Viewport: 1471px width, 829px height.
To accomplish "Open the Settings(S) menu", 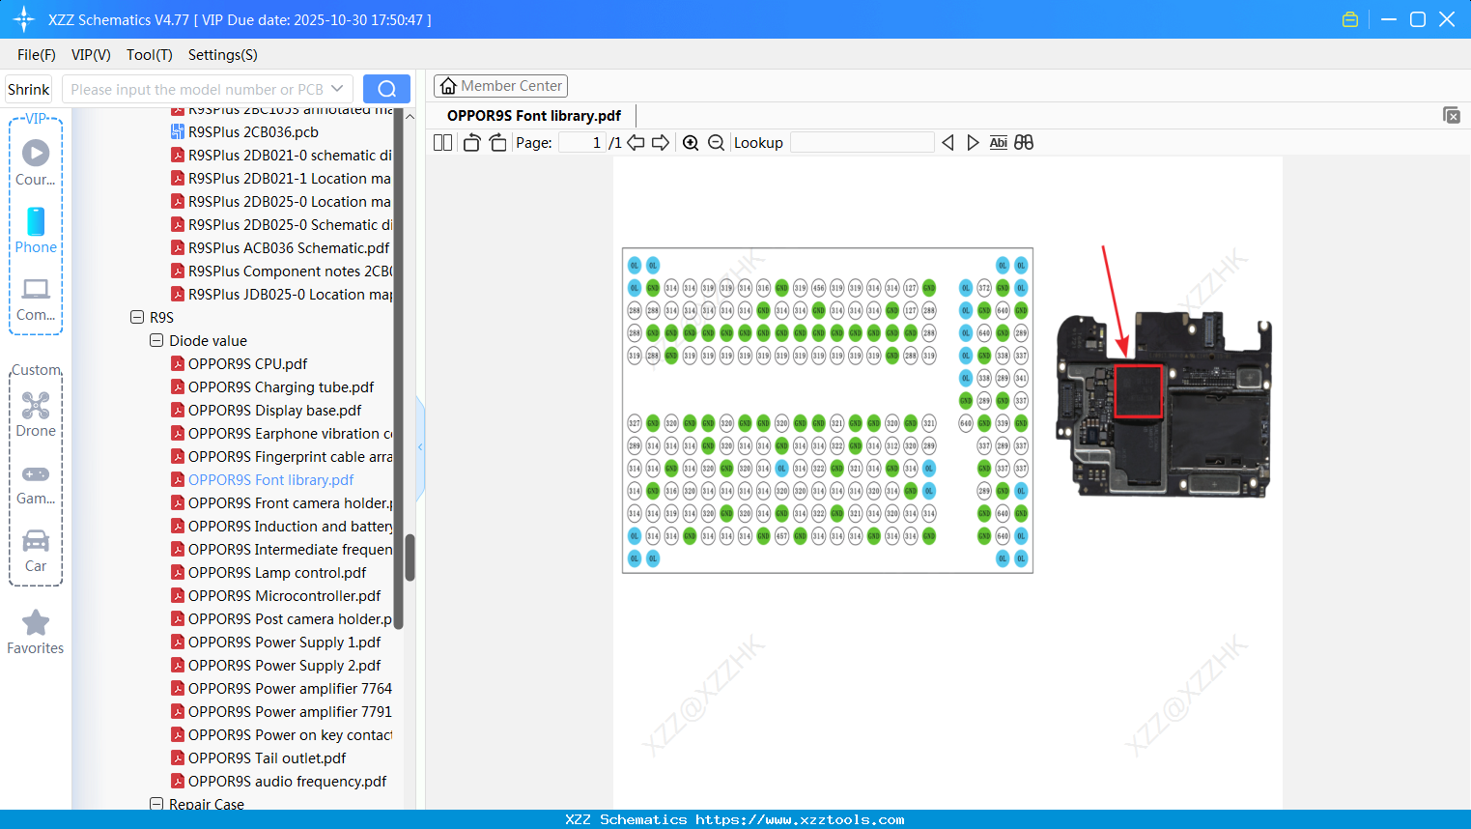I will [223, 55].
